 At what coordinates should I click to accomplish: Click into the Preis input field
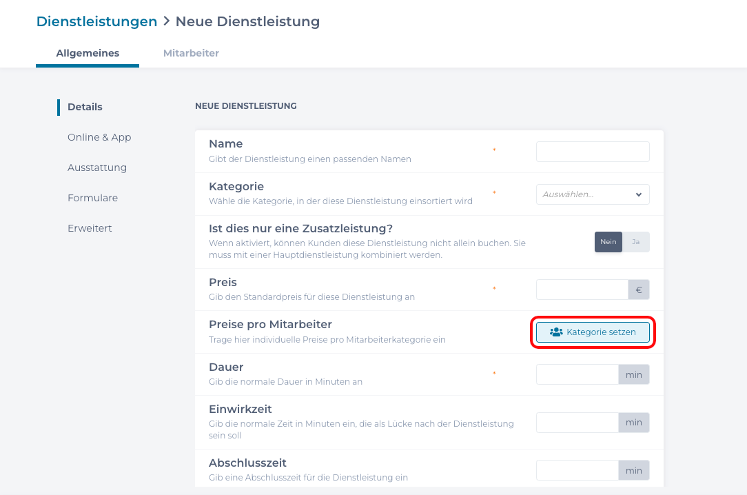(582, 290)
